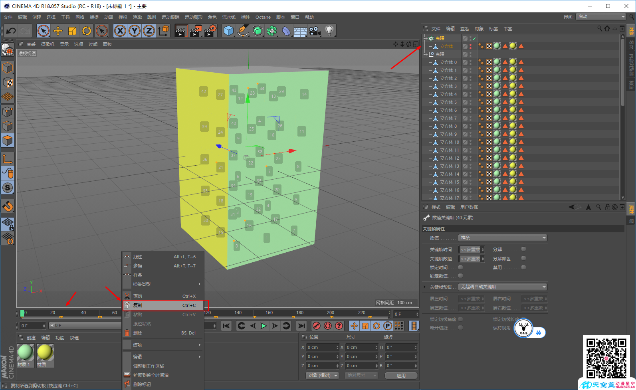Toggle the coordinate system icon
The image size is (636, 390).
coord(163,31)
